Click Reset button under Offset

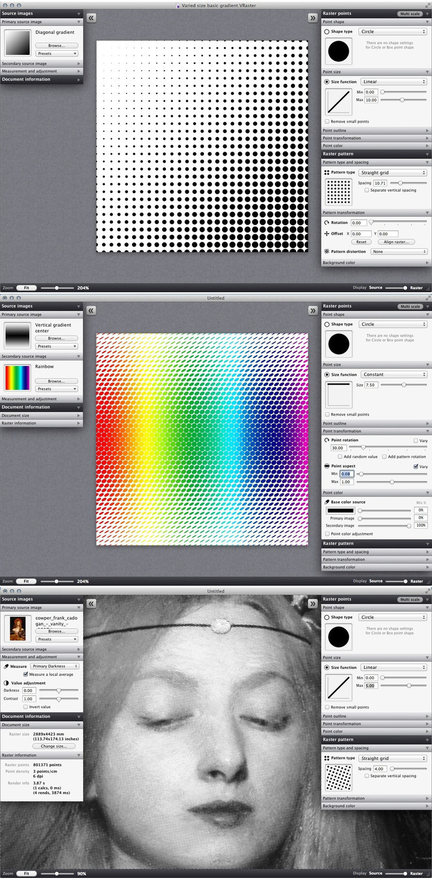coord(361,242)
